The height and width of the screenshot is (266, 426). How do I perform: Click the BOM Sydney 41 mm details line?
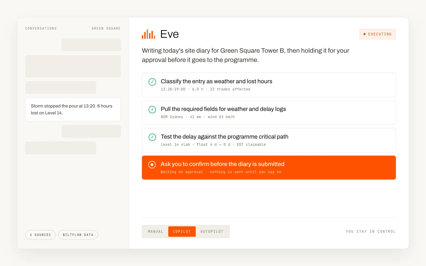coord(198,117)
